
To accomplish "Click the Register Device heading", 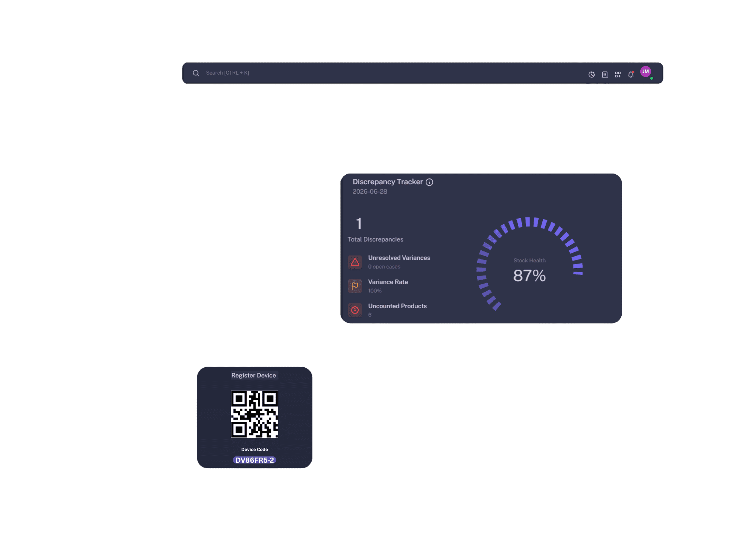I will (254, 375).
